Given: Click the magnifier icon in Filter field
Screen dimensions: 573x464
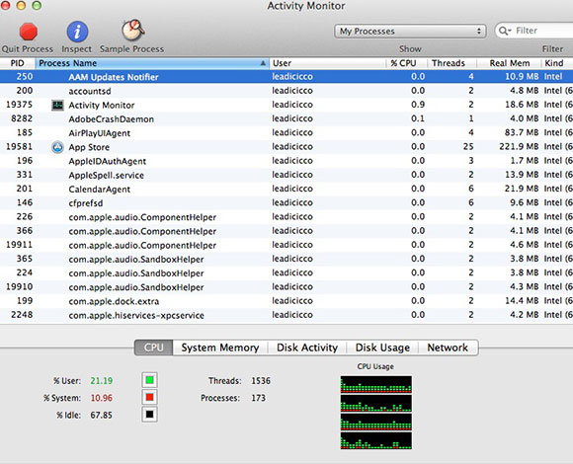Looking at the screenshot, I should 505,31.
